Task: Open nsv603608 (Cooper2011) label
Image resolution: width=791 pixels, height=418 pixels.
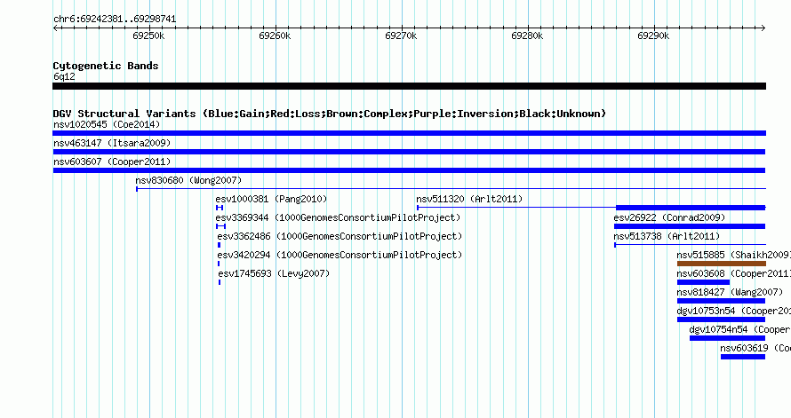Action: (733, 273)
